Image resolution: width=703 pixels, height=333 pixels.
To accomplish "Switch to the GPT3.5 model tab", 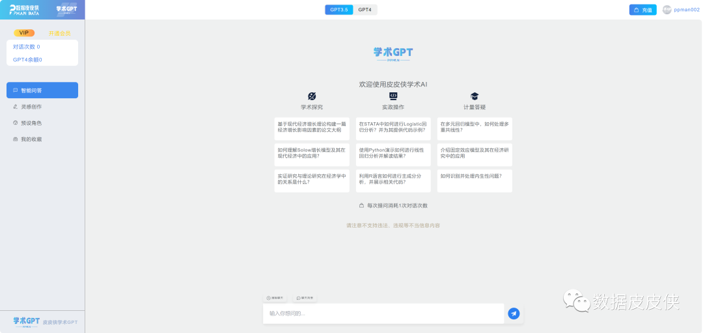I will (339, 10).
